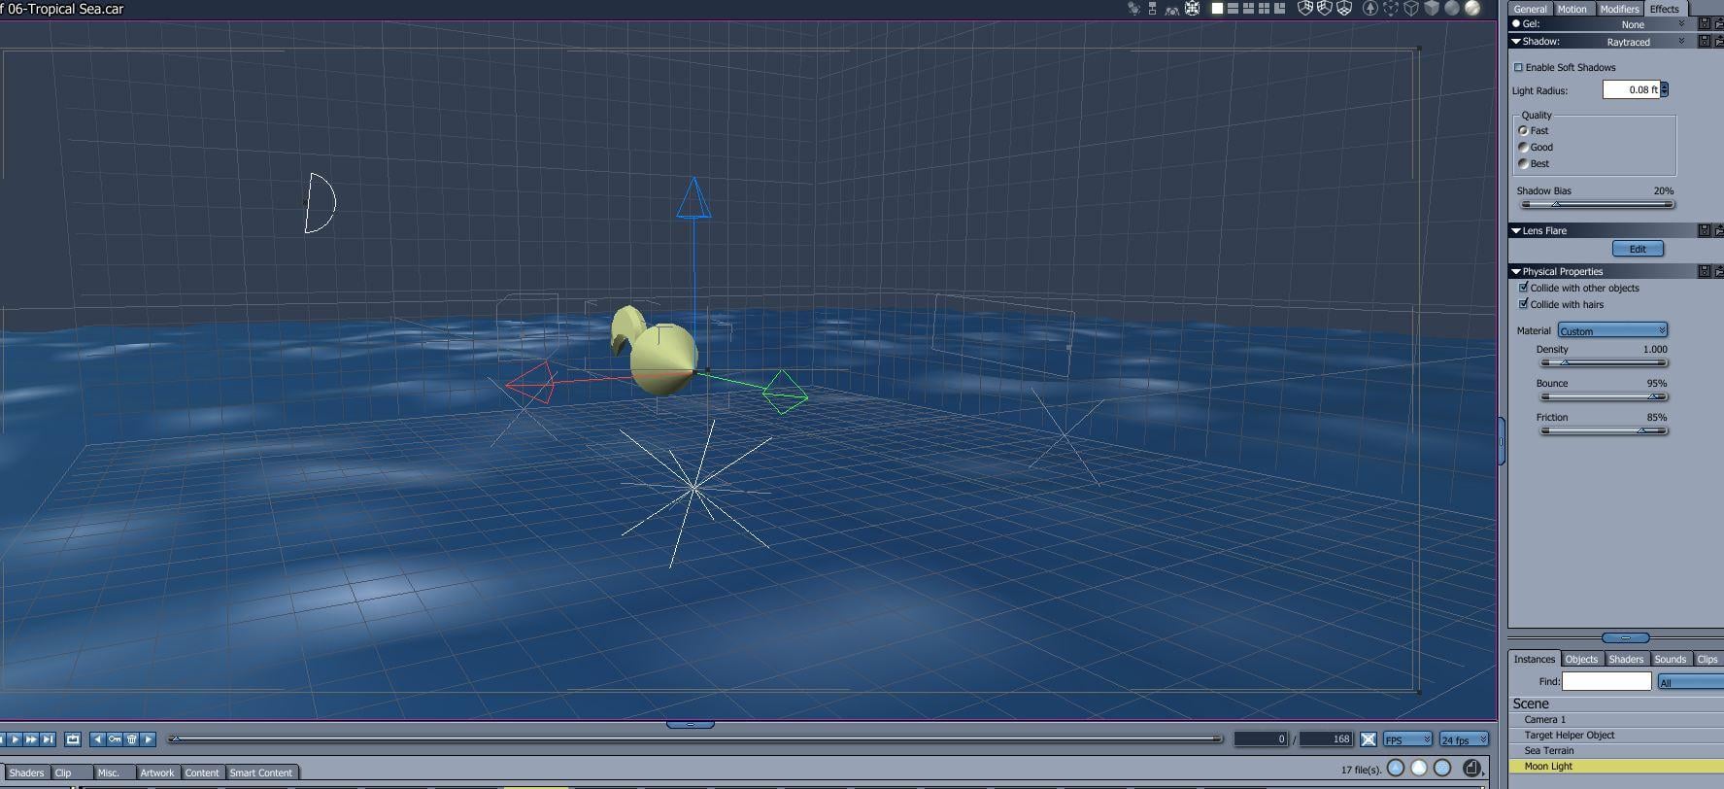The height and width of the screenshot is (789, 1724).
Task: Jump to the last frame
Action: (48, 739)
